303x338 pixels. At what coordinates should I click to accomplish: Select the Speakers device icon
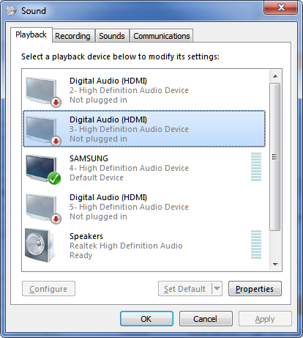click(40, 245)
